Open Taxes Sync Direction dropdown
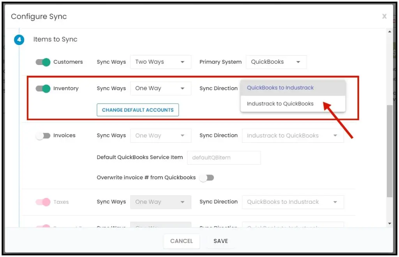This screenshot has width=399, height=257. point(293,202)
